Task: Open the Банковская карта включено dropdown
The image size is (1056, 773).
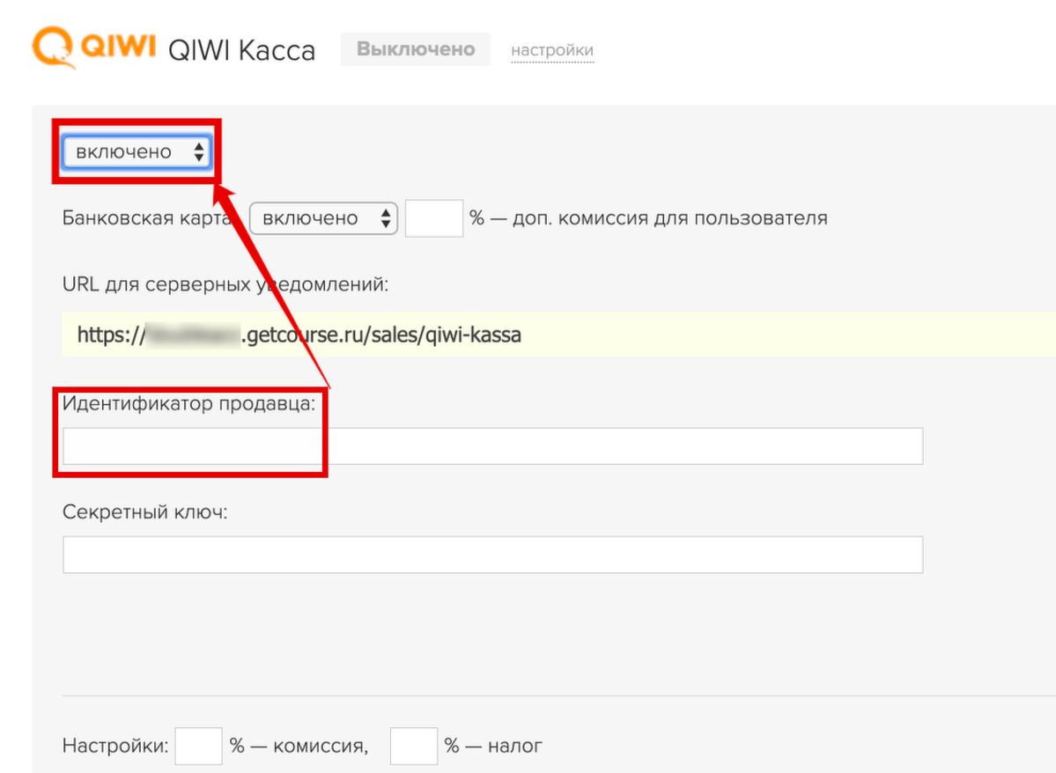Action: (x=323, y=218)
